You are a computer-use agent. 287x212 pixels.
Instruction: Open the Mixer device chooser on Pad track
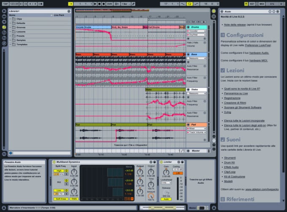(x=196, y=129)
